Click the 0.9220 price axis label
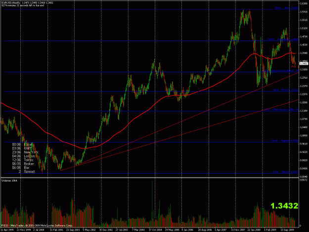The width and height of the screenshot is (309, 232). (x=304, y=152)
